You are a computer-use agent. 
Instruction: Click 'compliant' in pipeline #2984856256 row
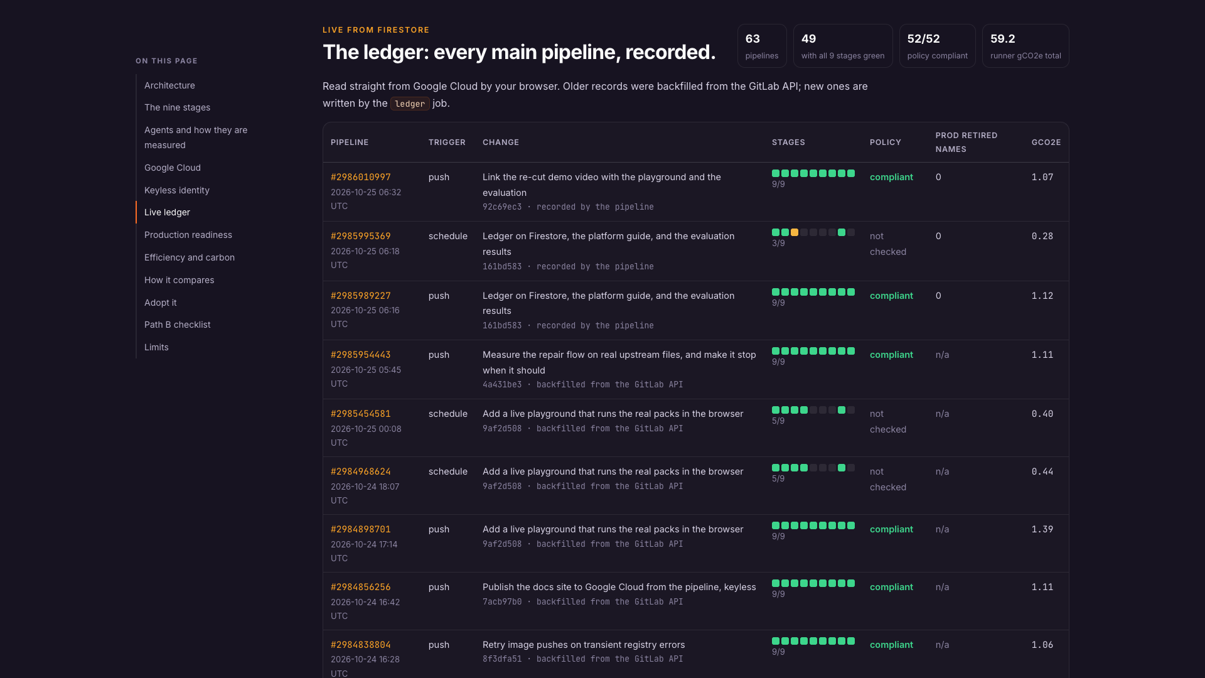(x=891, y=587)
